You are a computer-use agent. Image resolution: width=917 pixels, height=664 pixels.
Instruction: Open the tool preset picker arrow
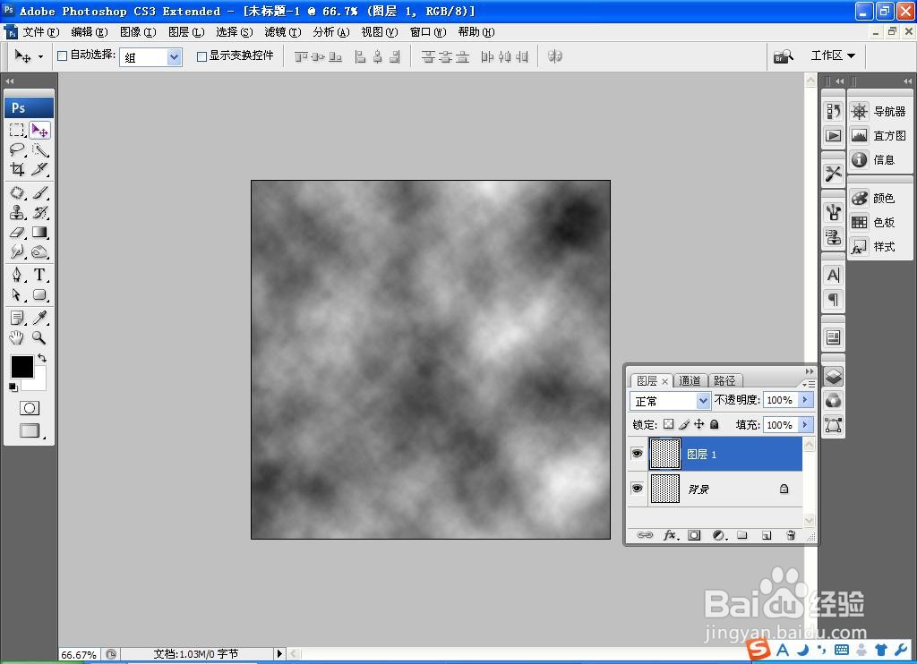[40, 56]
